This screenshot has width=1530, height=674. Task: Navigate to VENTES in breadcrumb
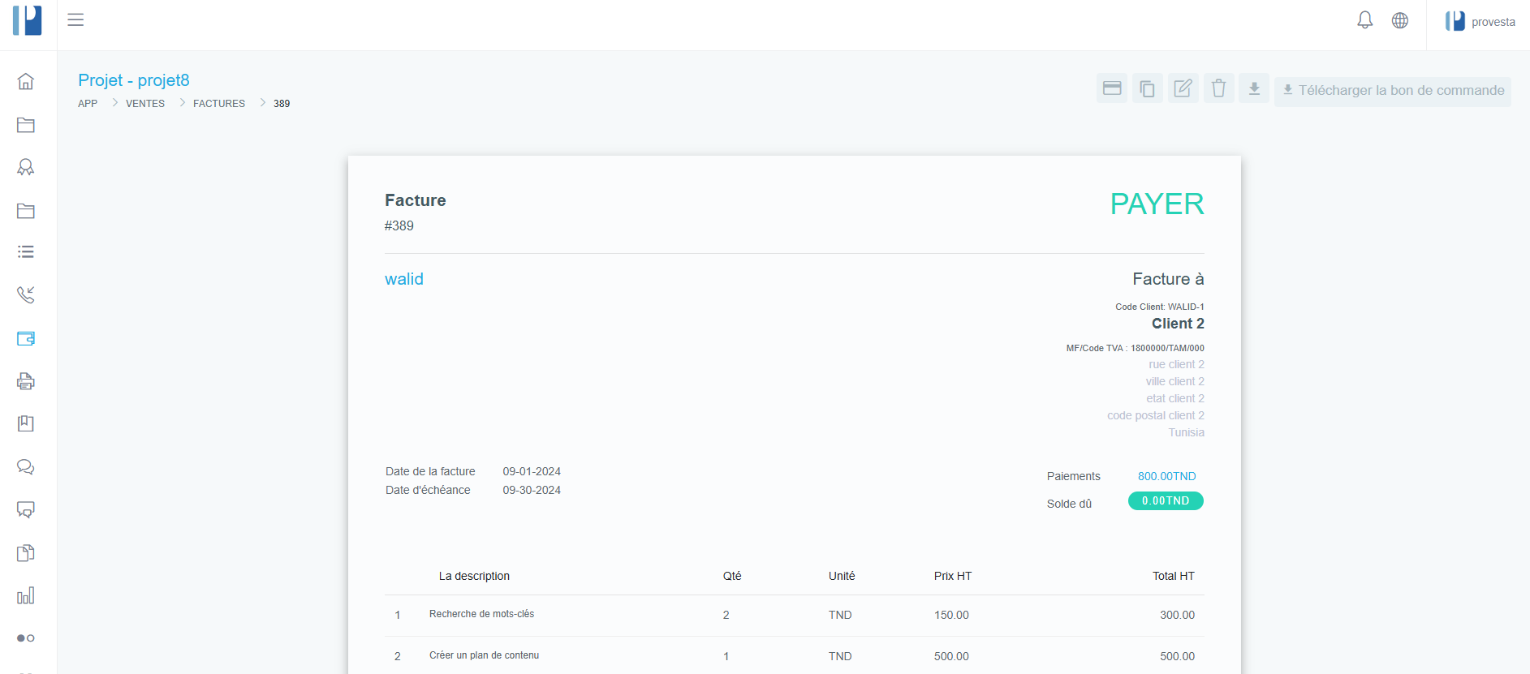pos(145,104)
